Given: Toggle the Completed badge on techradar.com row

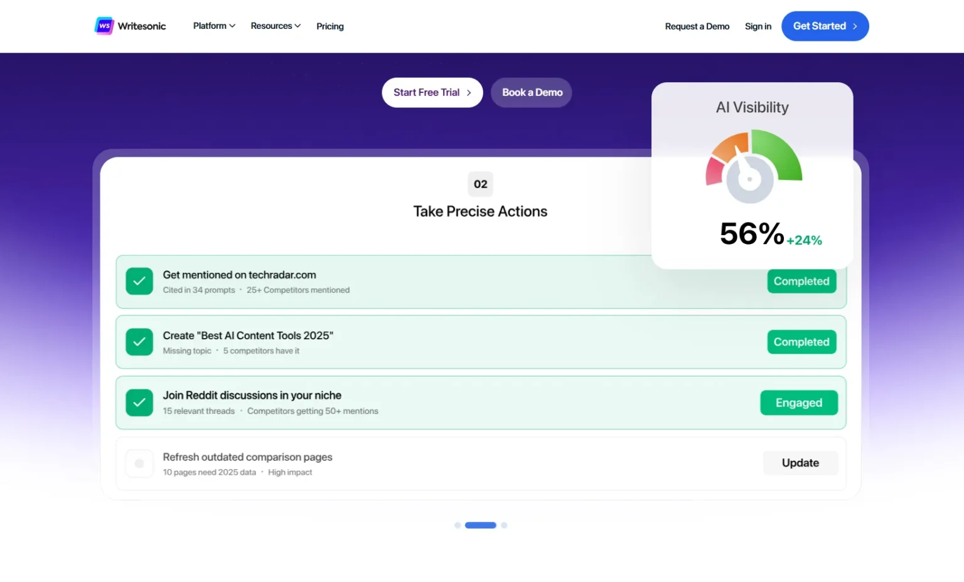Looking at the screenshot, I should 801,281.
